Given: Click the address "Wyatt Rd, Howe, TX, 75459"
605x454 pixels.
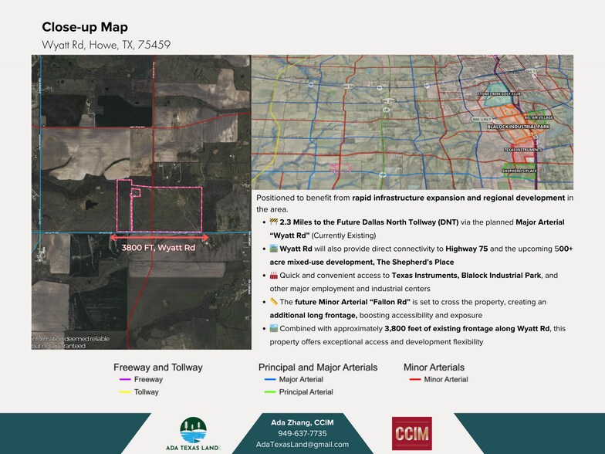Looking at the screenshot, I should [106, 45].
